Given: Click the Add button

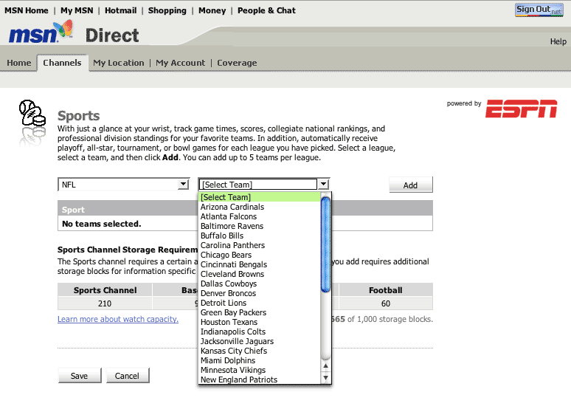Looking at the screenshot, I should click(x=411, y=185).
